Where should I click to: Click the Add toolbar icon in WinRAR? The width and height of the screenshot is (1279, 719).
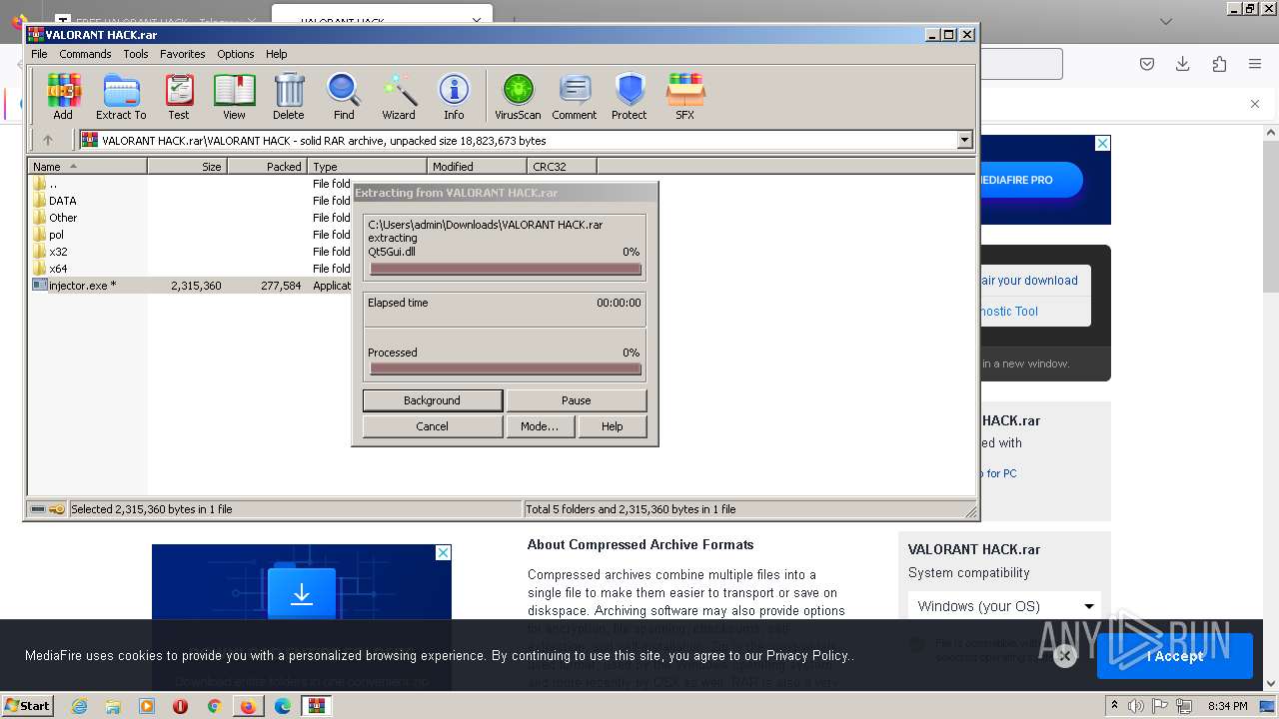click(x=63, y=97)
